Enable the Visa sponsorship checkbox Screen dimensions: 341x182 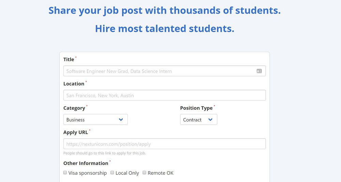[x=65, y=173]
